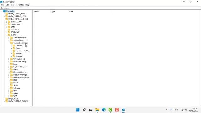The height and width of the screenshot is (113, 201).
Task: Select the DriverDatabase key
Action: click(19, 59)
